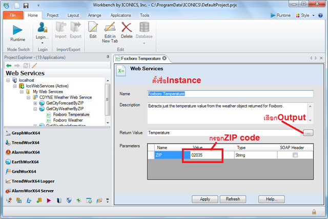Click the Edit ribbon icon
328x219 pixels.
[x=93, y=27]
